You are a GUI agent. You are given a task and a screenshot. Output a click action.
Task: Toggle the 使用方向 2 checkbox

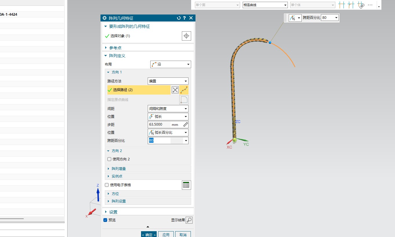[109, 159]
